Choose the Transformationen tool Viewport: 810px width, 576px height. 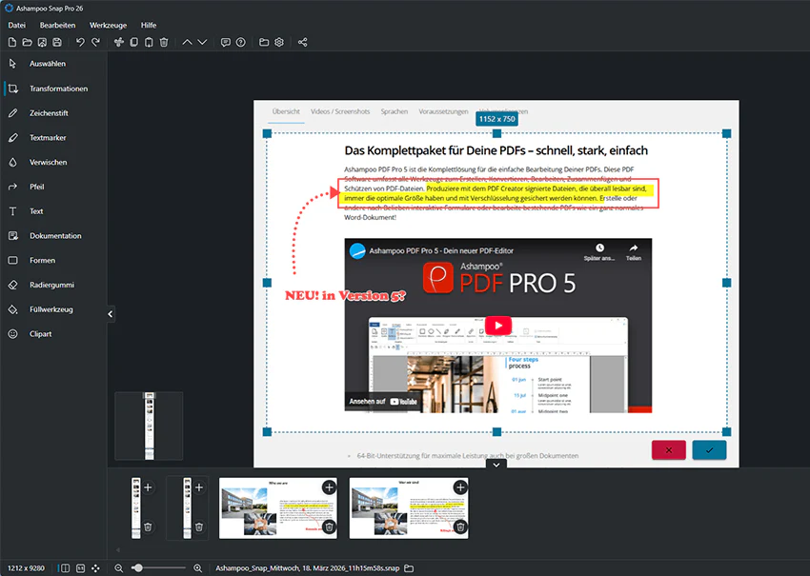pyautogui.click(x=53, y=89)
